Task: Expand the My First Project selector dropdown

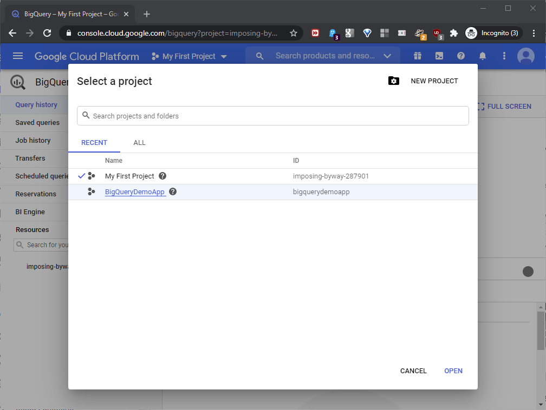Action: pos(189,56)
